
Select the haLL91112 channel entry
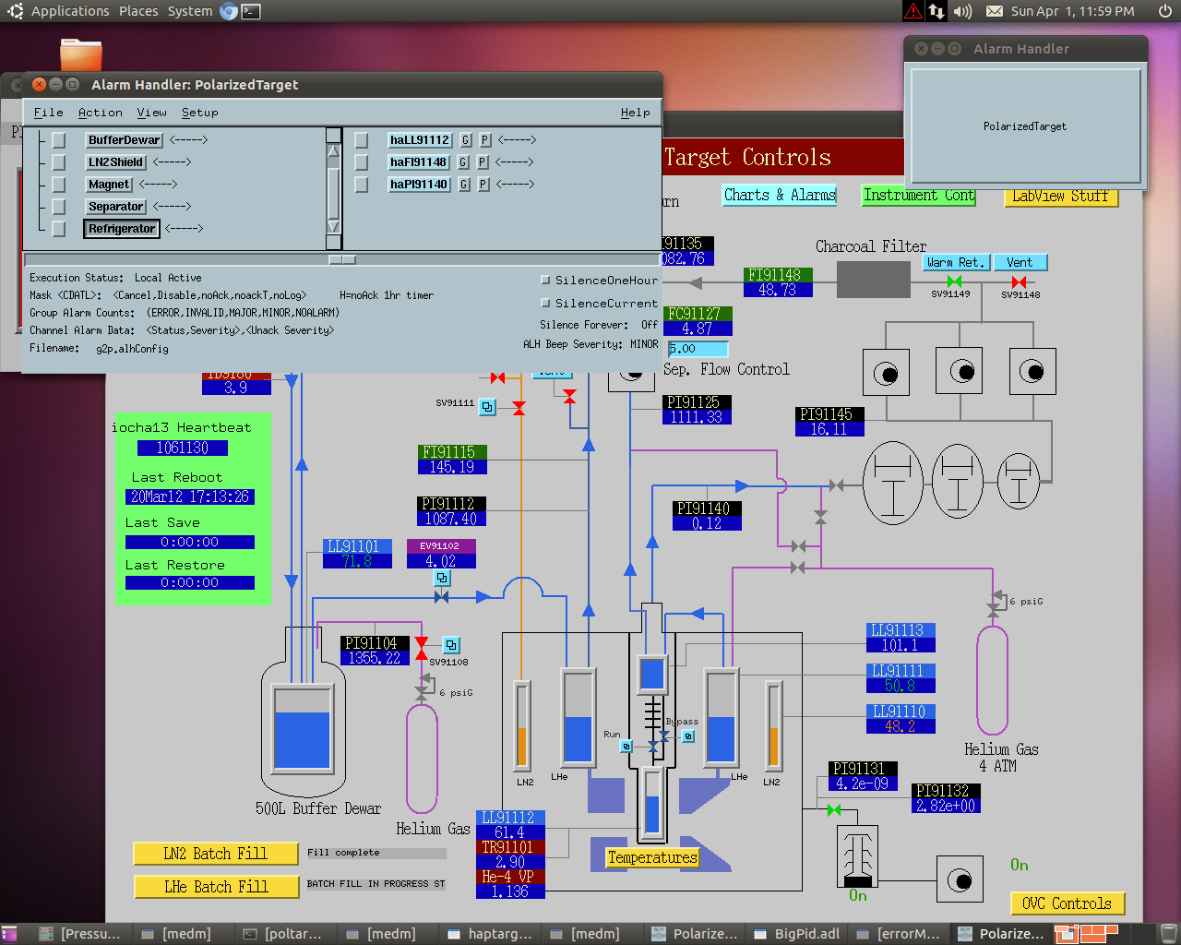pos(420,140)
